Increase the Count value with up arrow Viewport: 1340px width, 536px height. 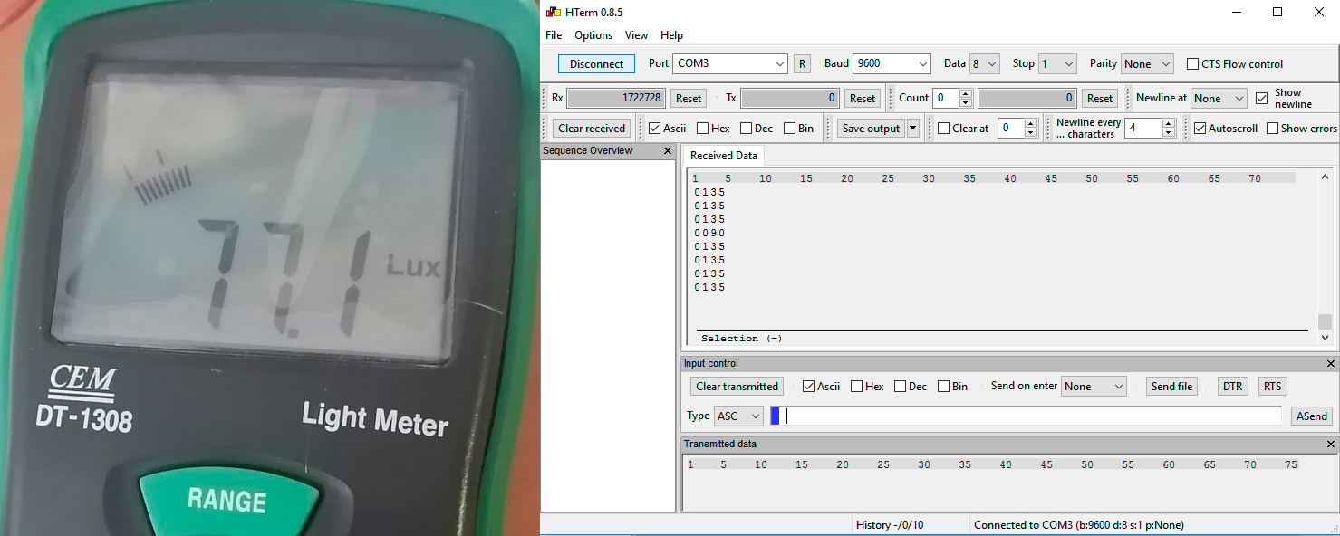point(966,93)
